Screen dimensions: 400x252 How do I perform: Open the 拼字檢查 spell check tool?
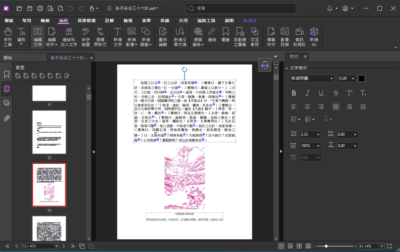(85, 37)
